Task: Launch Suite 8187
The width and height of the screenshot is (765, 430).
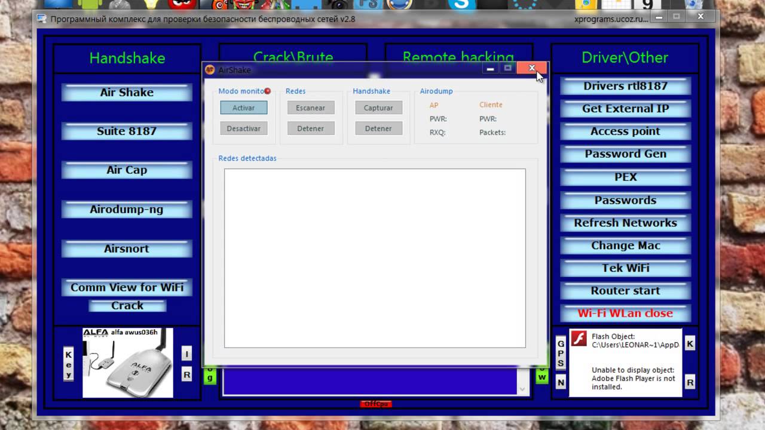Action: coord(127,131)
